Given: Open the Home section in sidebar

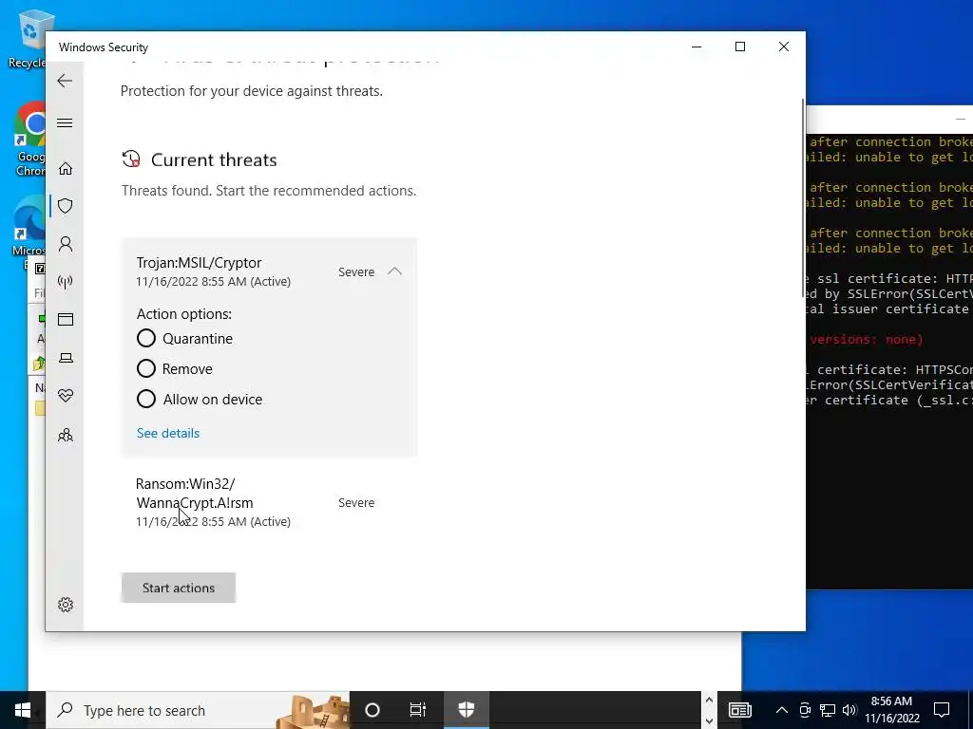Looking at the screenshot, I should point(66,169).
